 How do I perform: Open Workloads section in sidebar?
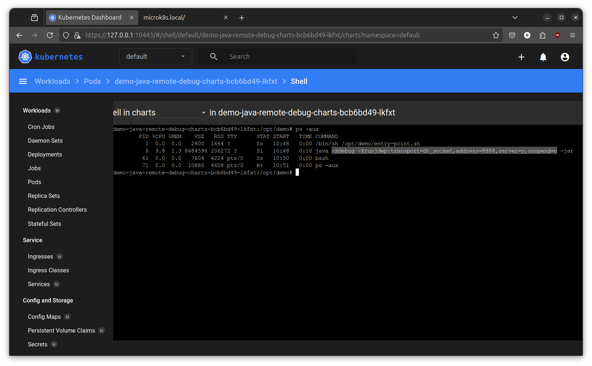coord(37,110)
